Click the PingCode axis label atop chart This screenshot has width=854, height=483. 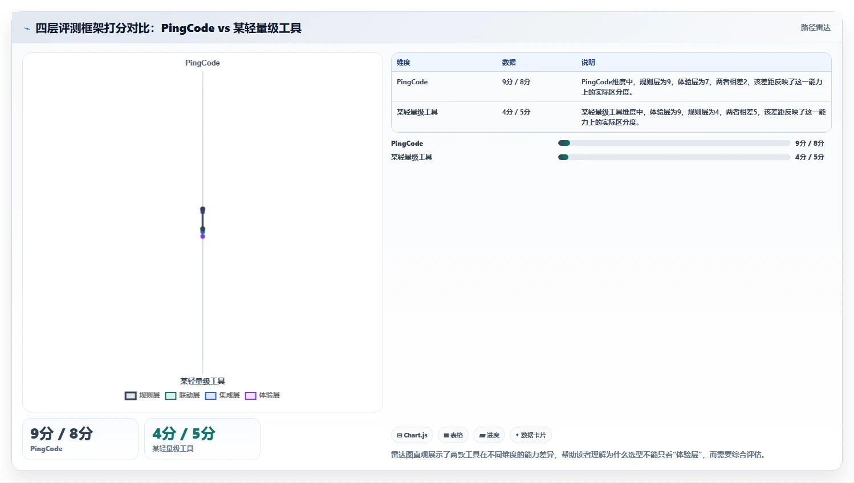coord(202,63)
